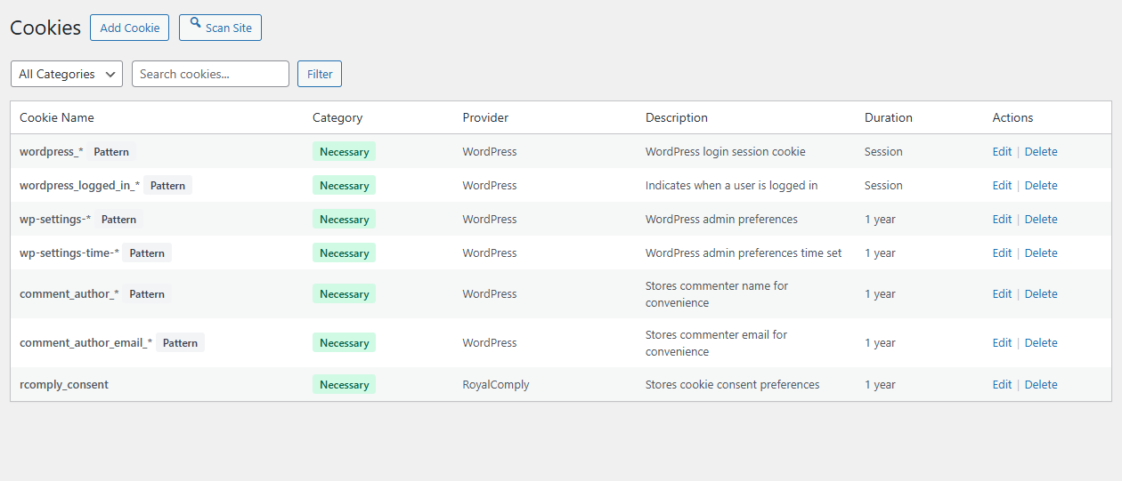Delete the comment_author_email_* cookie
This screenshot has height=481, width=1122.
click(1041, 342)
